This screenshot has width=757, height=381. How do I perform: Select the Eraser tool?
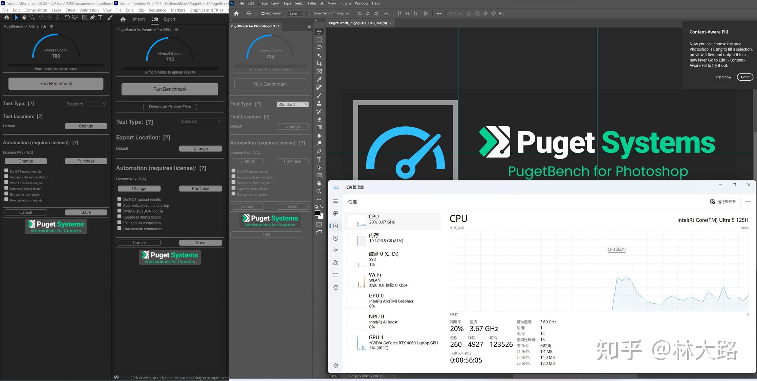click(x=319, y=120)
